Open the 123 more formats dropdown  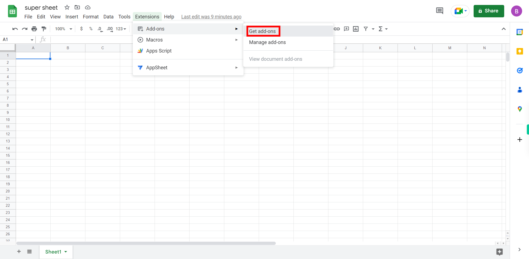pos(121,29)
